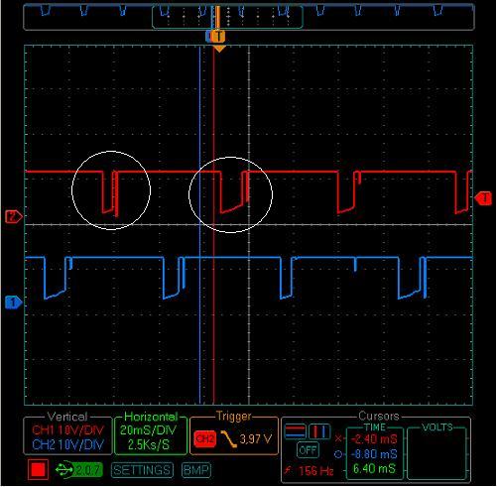This screenshot has height=487, width=497.
Task: Select the horizontal voltage cursors icon
Action: pos(295,430)
